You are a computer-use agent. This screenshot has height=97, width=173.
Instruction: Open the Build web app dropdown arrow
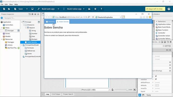coord(58,9)
